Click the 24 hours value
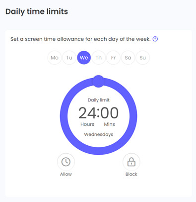This screenshot has height=202, width=196. [87, 113]
